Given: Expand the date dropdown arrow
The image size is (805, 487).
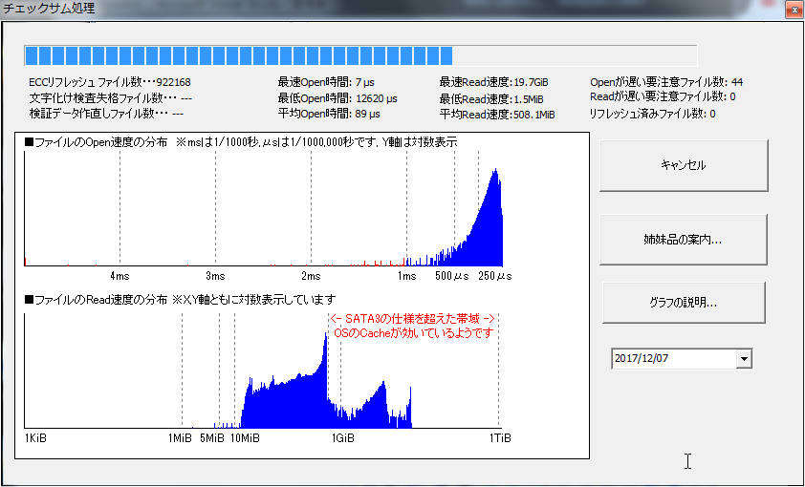Looking at the screenshot, I should (x=744, y=359).
